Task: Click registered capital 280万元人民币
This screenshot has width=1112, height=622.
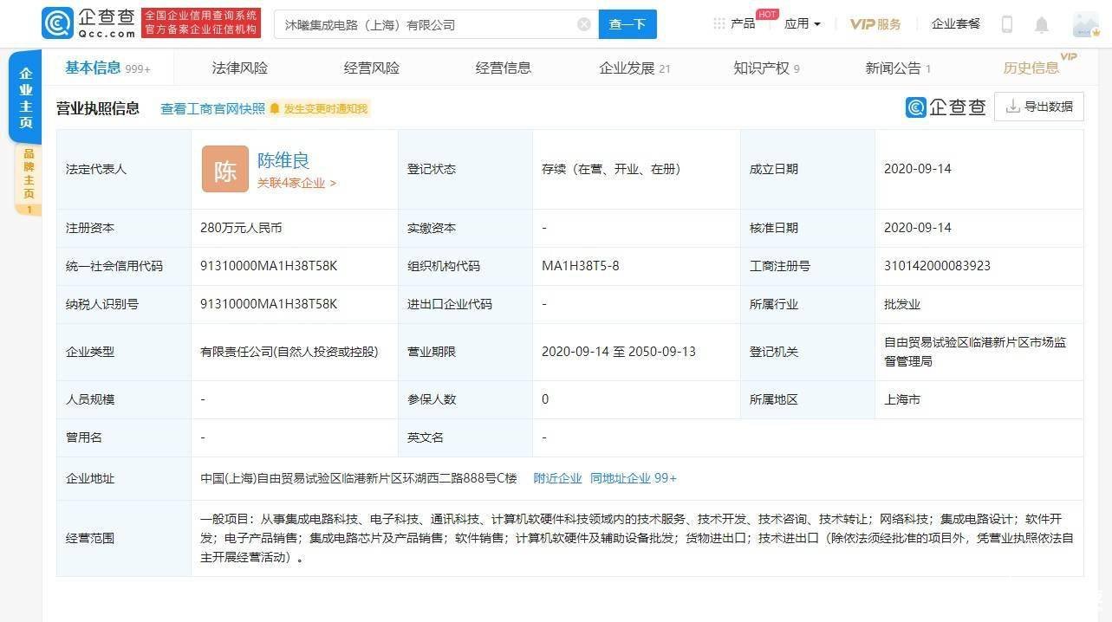Action: [x=241, y=228]
